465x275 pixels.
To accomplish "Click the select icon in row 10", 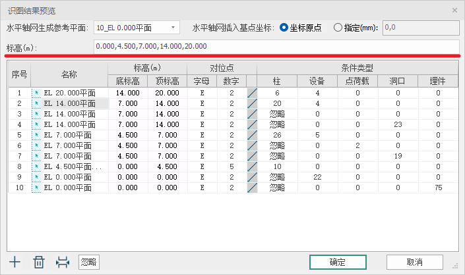I will [x=37, y=188].
